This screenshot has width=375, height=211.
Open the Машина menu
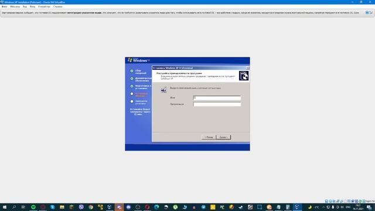click(x=15, y=6)
